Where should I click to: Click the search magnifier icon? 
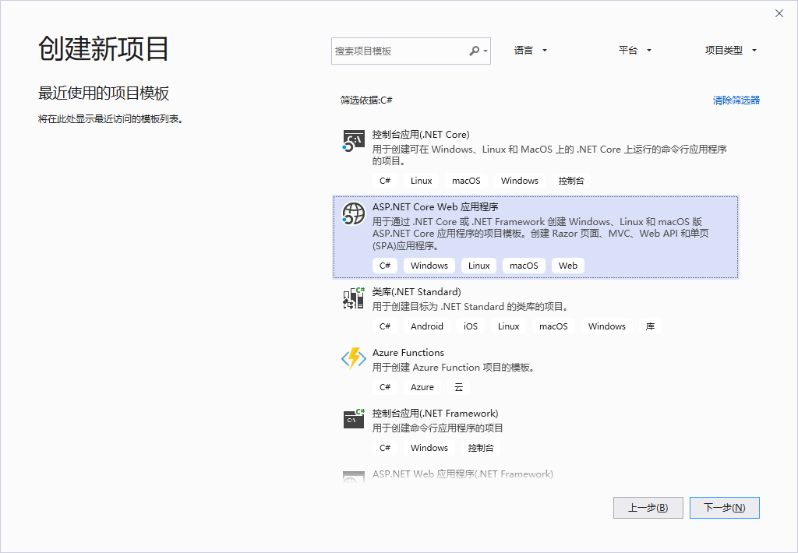coord(474,51)
